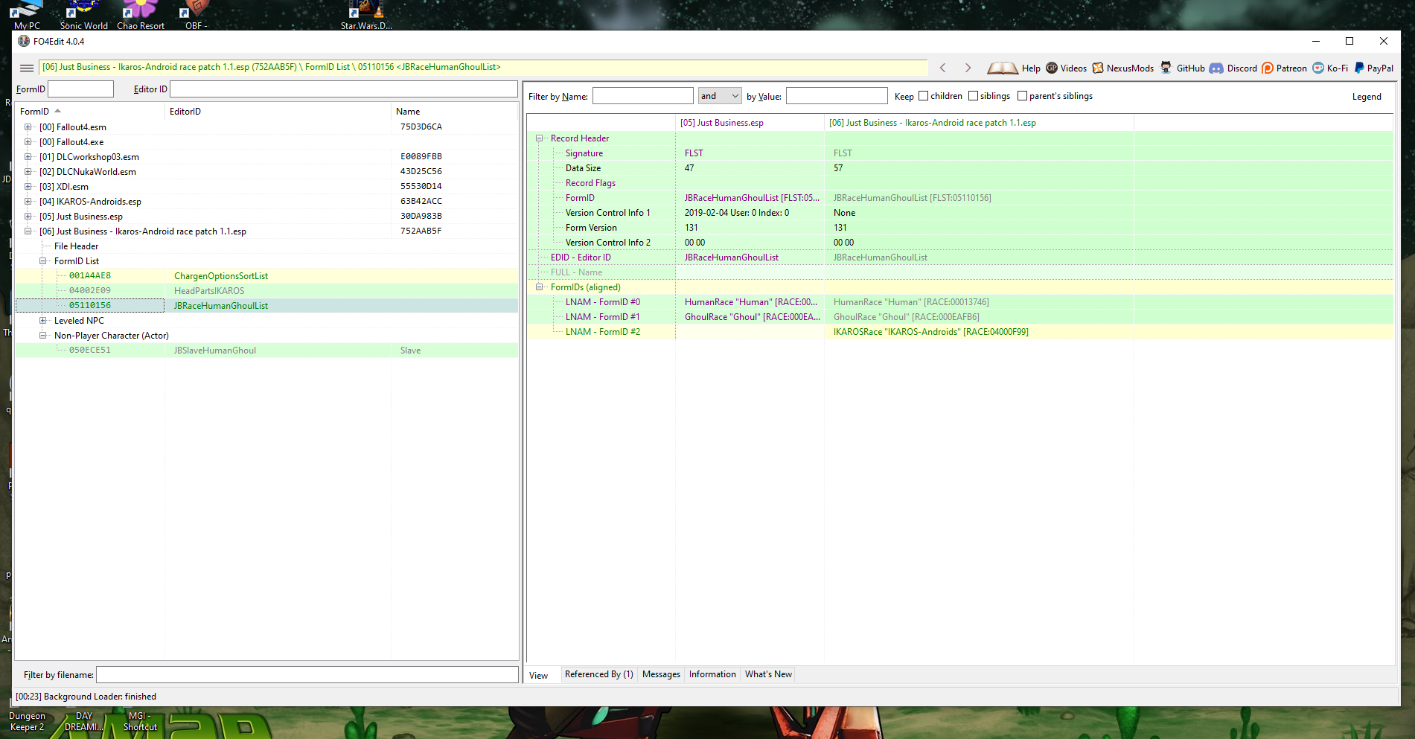Navigate forward with the right arrow

(968, 68)
